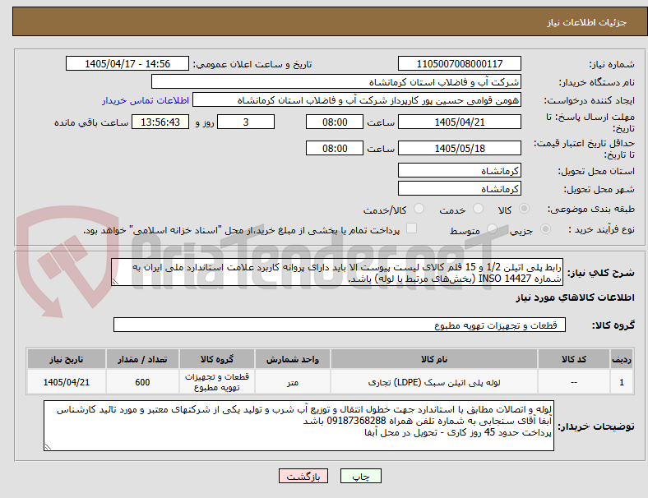Click the تاریخ نیاز column header
This screenshot has width=648, height=498.
coord(67,359)
